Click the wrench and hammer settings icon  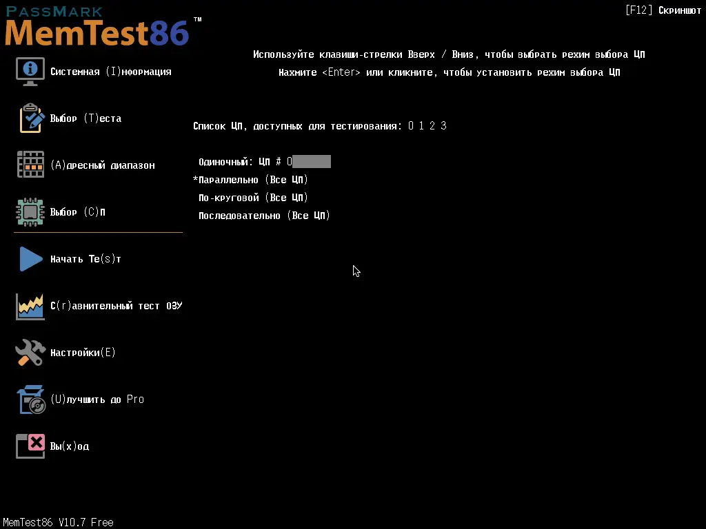(30, 352)
